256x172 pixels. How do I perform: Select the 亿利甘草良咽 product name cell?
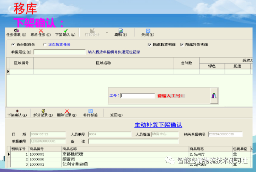pyautogui.click(x=126, y=164)
